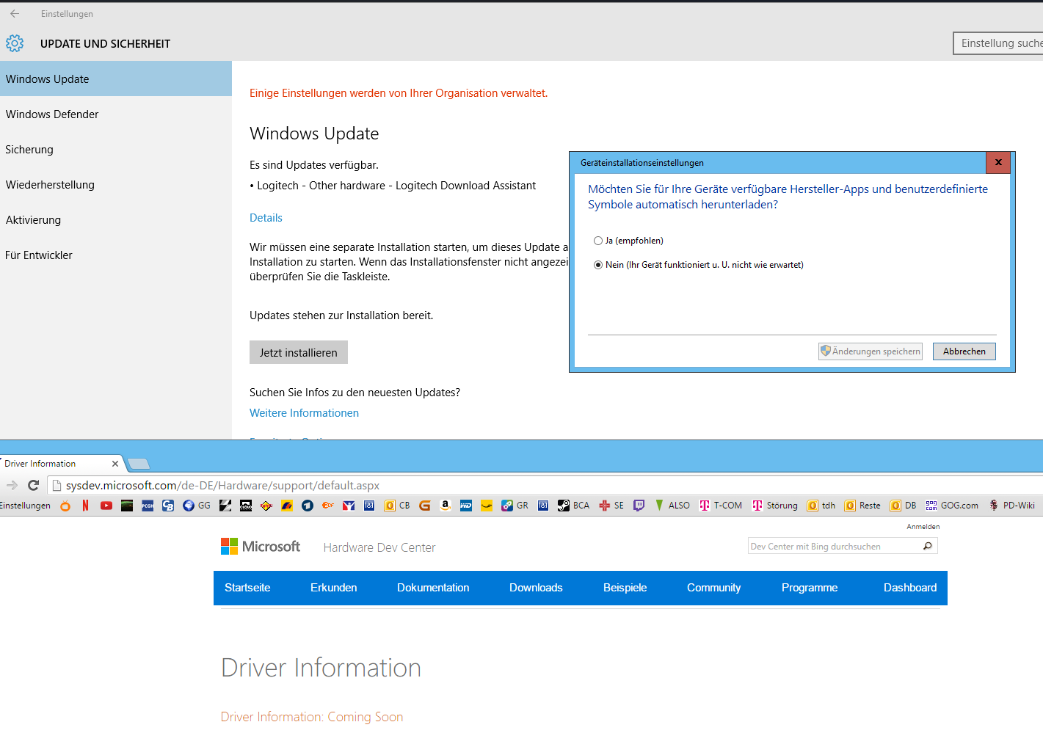
Task: Click the Einstellungen bookmark text
Action: click(24, 506)
